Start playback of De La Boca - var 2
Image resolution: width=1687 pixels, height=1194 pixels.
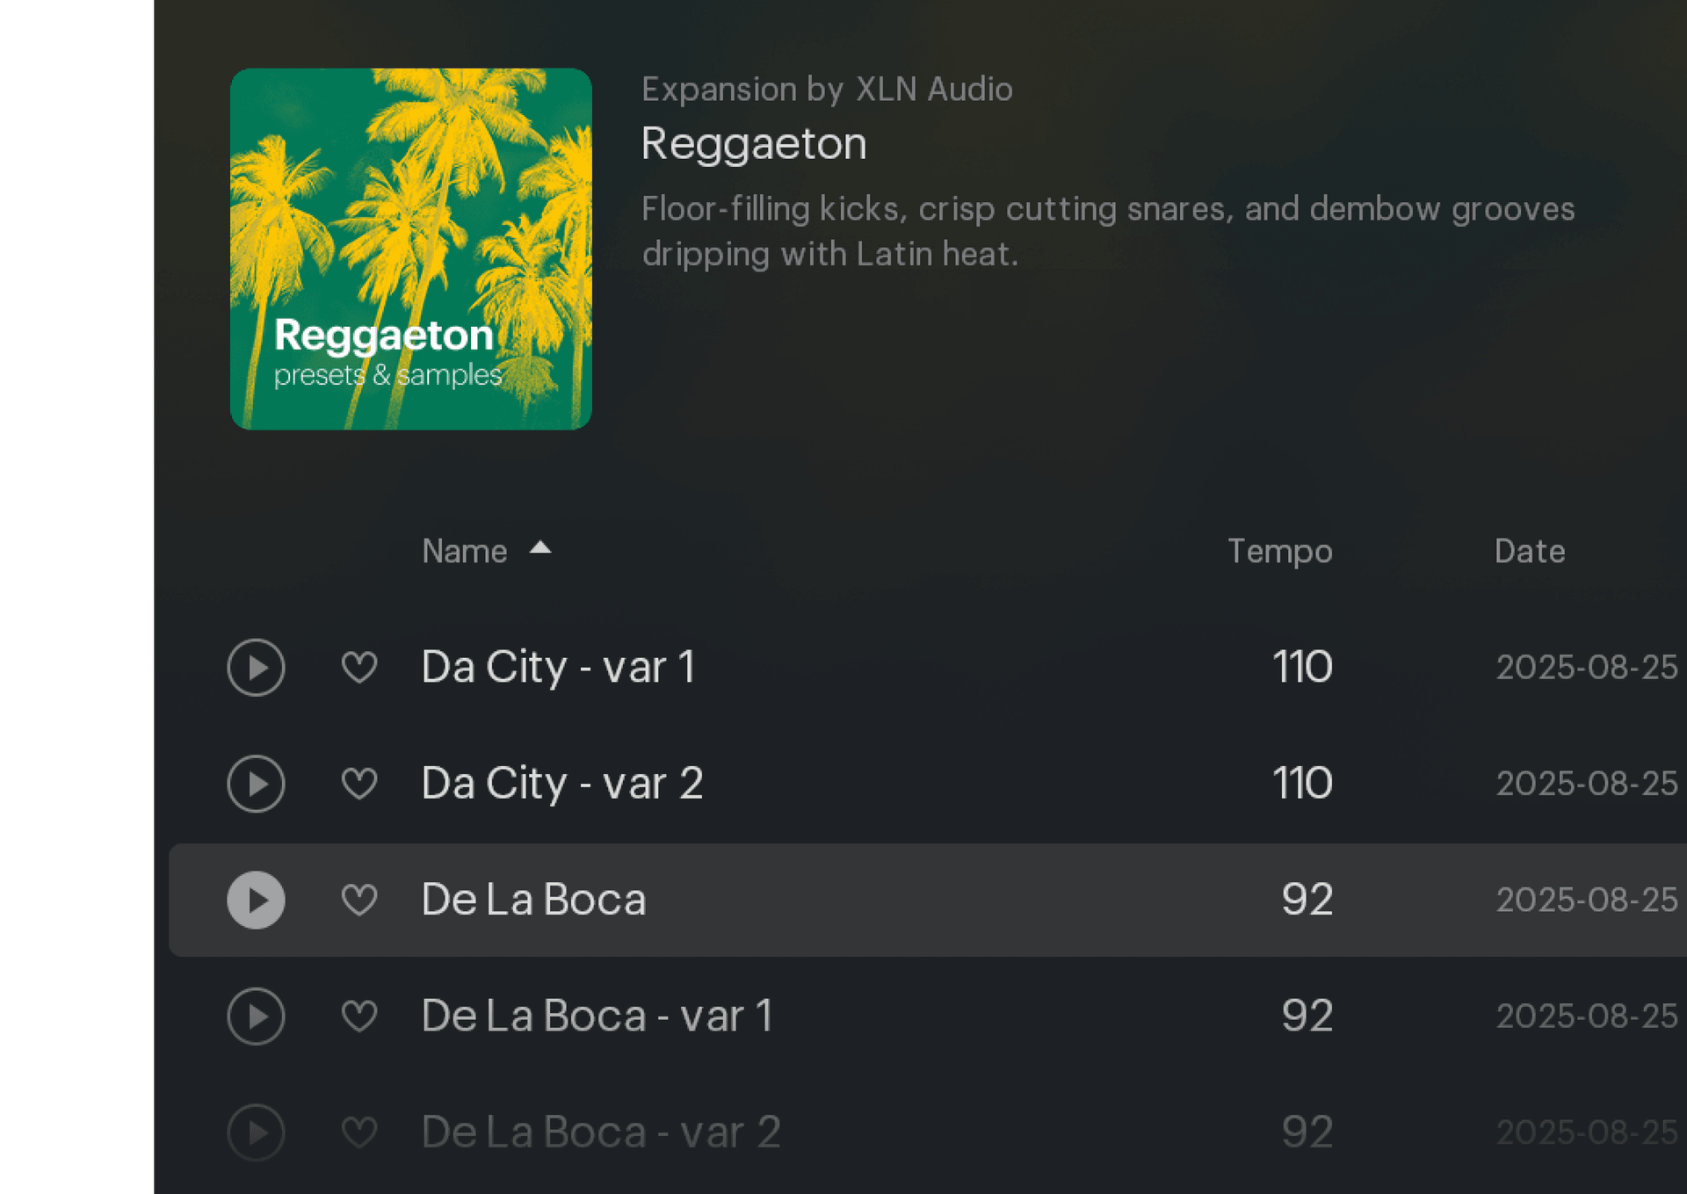click(256, 1132)
